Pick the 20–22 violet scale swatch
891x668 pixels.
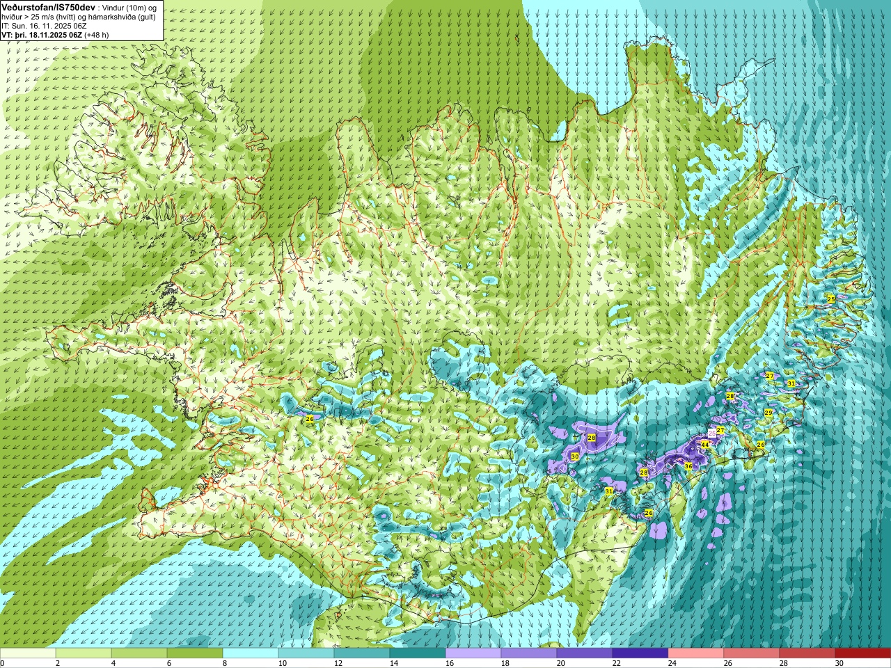click(x=585, y=653)
